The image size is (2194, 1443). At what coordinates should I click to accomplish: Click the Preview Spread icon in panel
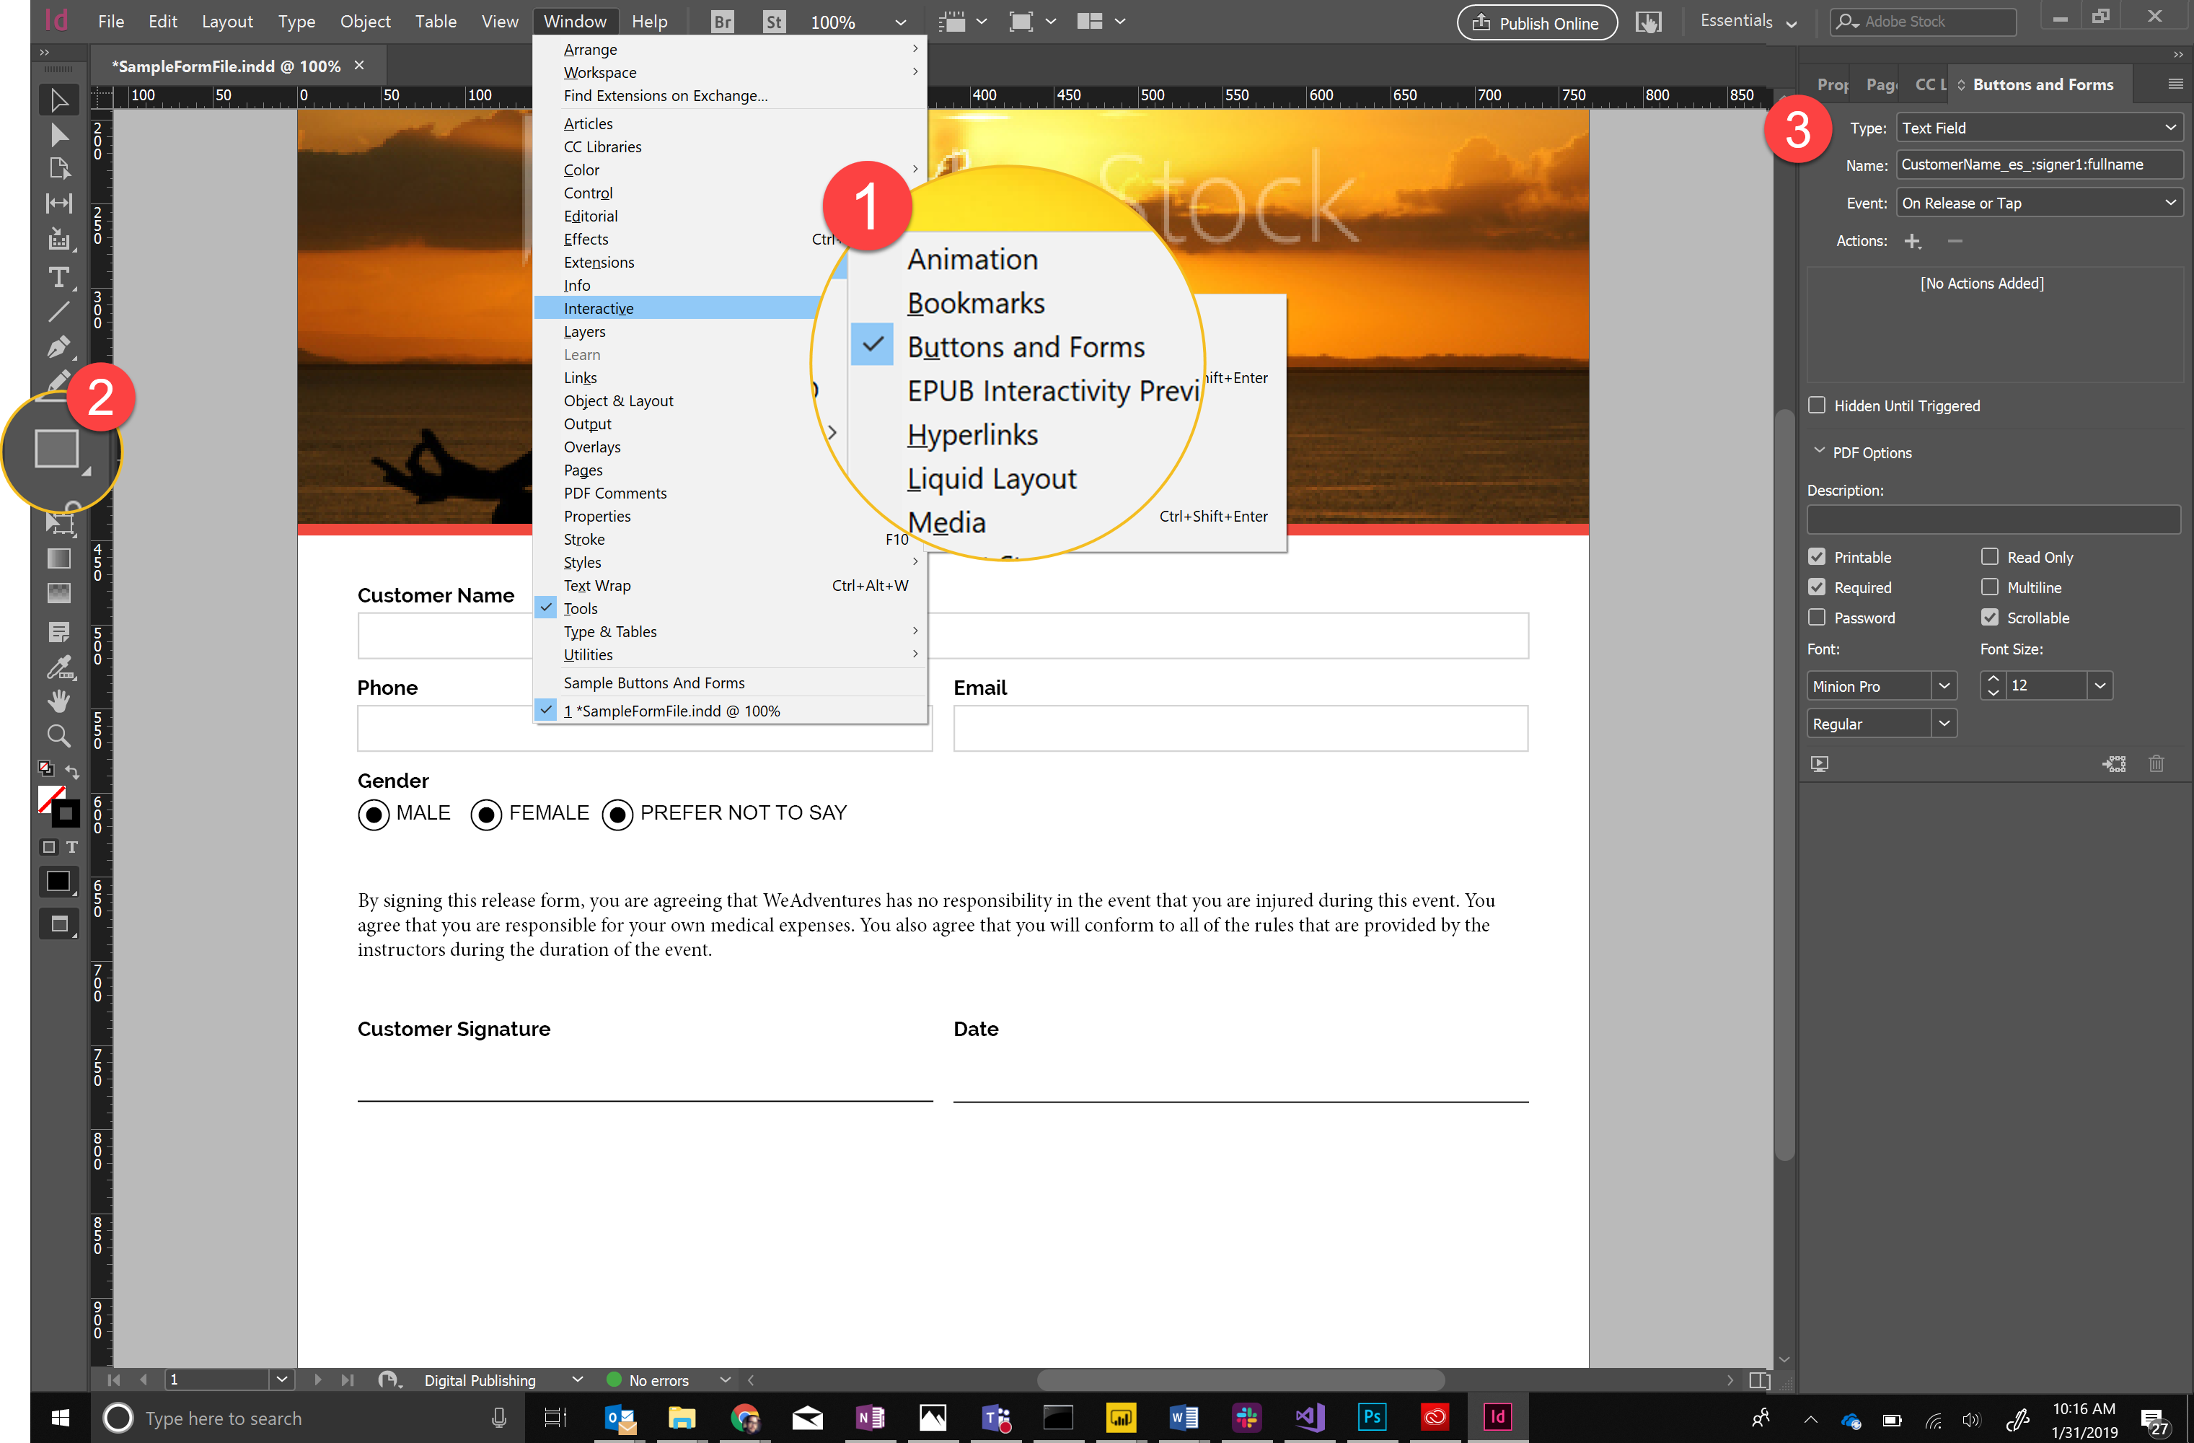[1820, 763]
